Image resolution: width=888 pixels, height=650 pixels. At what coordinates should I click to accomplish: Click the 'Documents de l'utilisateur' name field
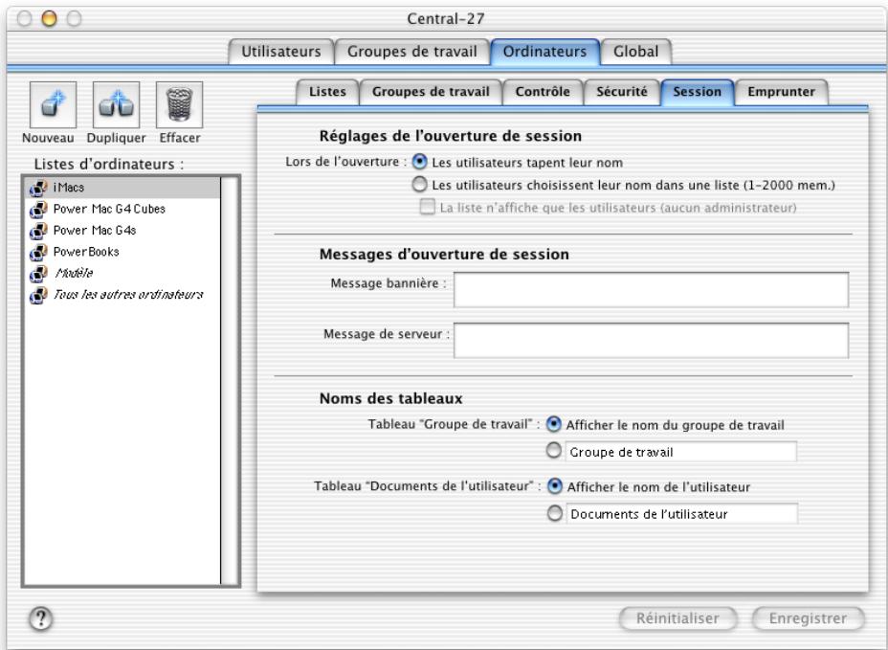point(682,513)
